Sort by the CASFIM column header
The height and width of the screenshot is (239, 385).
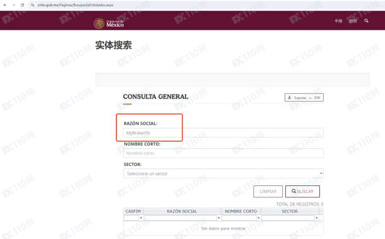133,211
